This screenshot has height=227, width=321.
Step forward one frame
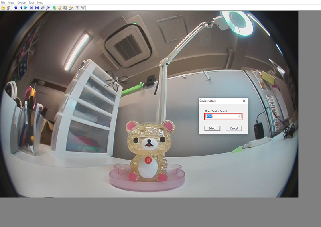click(x=32, y=8)
